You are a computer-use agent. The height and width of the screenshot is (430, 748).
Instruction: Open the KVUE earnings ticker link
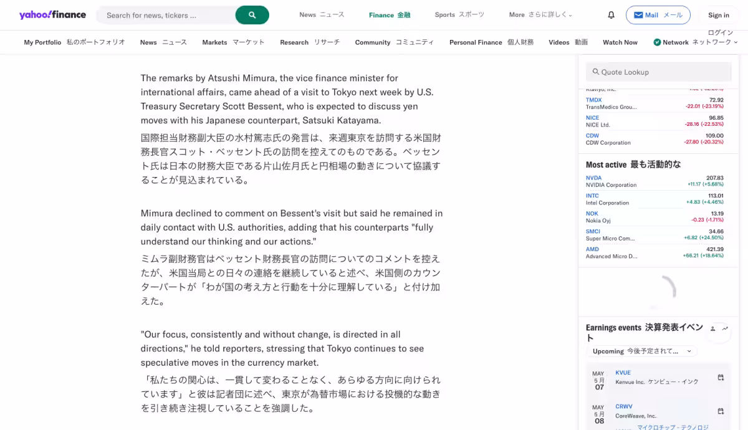pyautogui.click(x=623, y=373)
